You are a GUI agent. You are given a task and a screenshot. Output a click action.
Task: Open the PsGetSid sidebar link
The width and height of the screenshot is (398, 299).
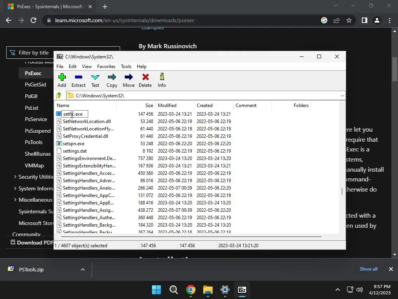35,84
